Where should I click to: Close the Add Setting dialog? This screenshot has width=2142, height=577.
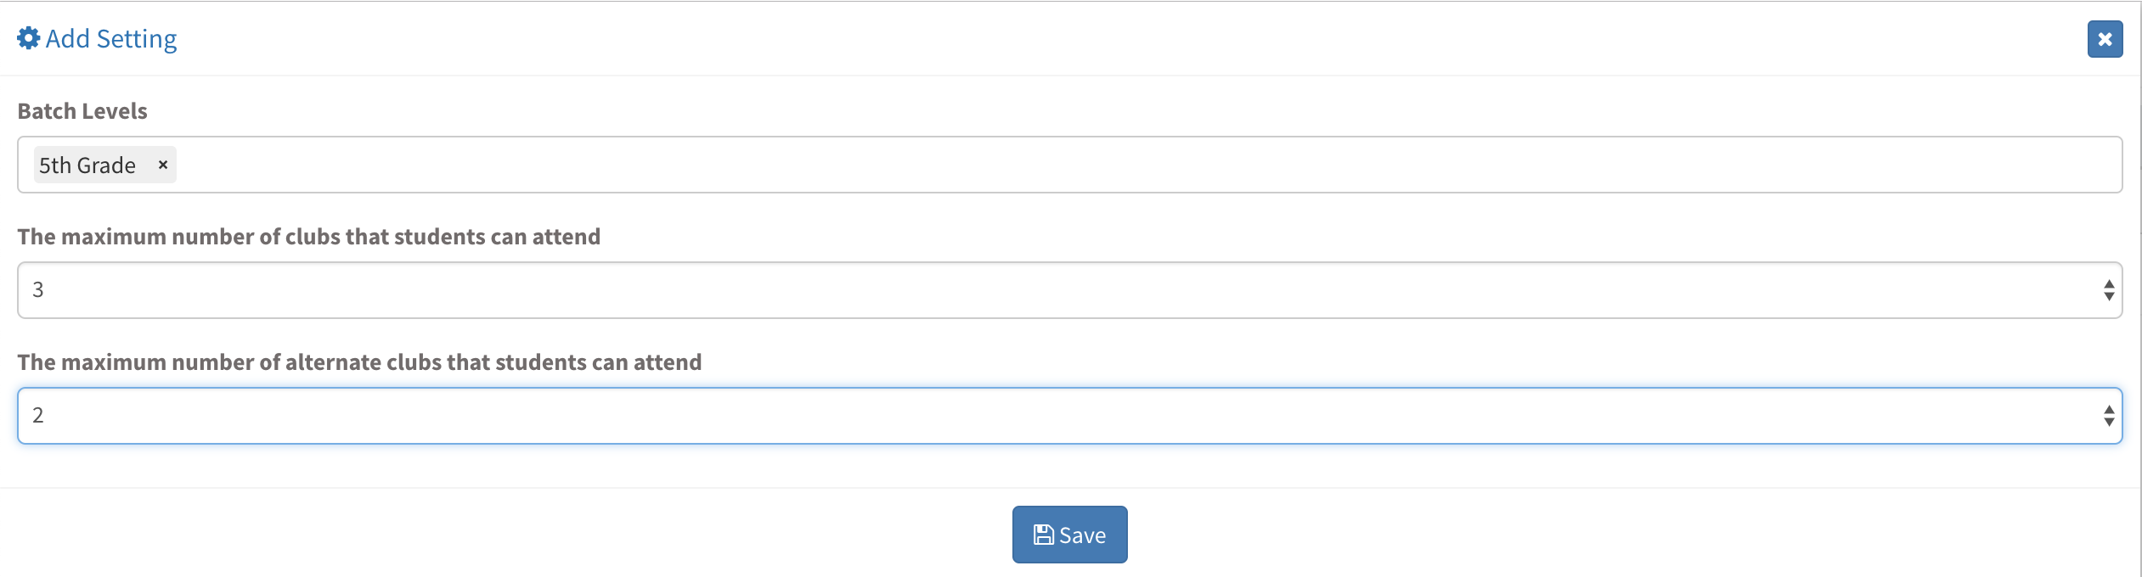pyautogui.click(x=2105, y=39)
